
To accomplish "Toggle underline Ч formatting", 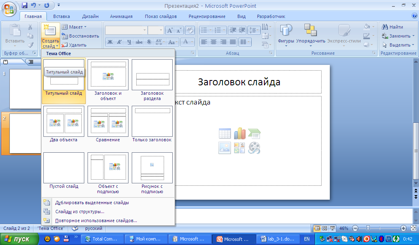I will [129, 42].
